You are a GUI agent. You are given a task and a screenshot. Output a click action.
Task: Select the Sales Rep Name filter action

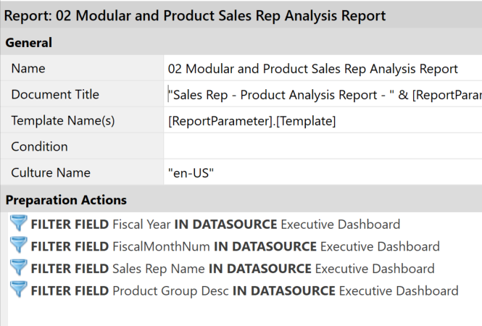tap(233, 269)
